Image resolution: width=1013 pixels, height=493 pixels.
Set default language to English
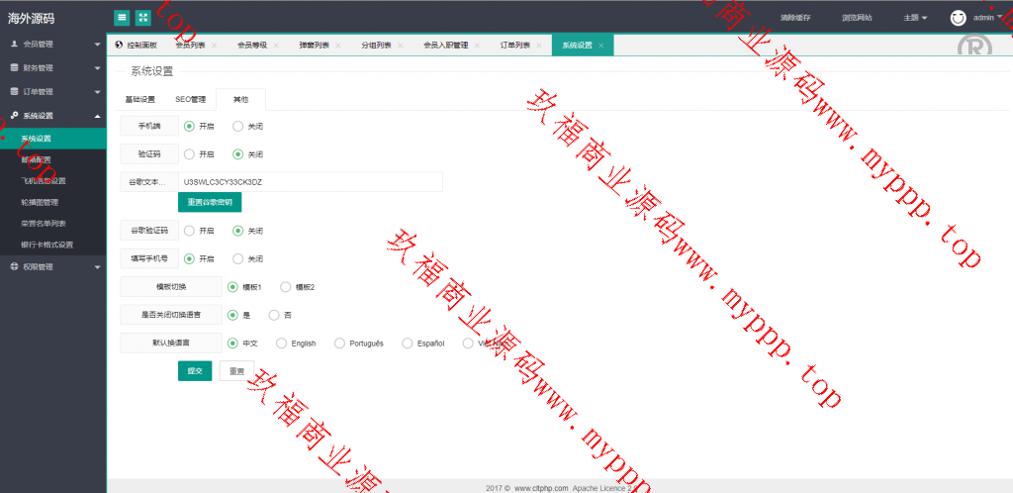pos(282,344)
